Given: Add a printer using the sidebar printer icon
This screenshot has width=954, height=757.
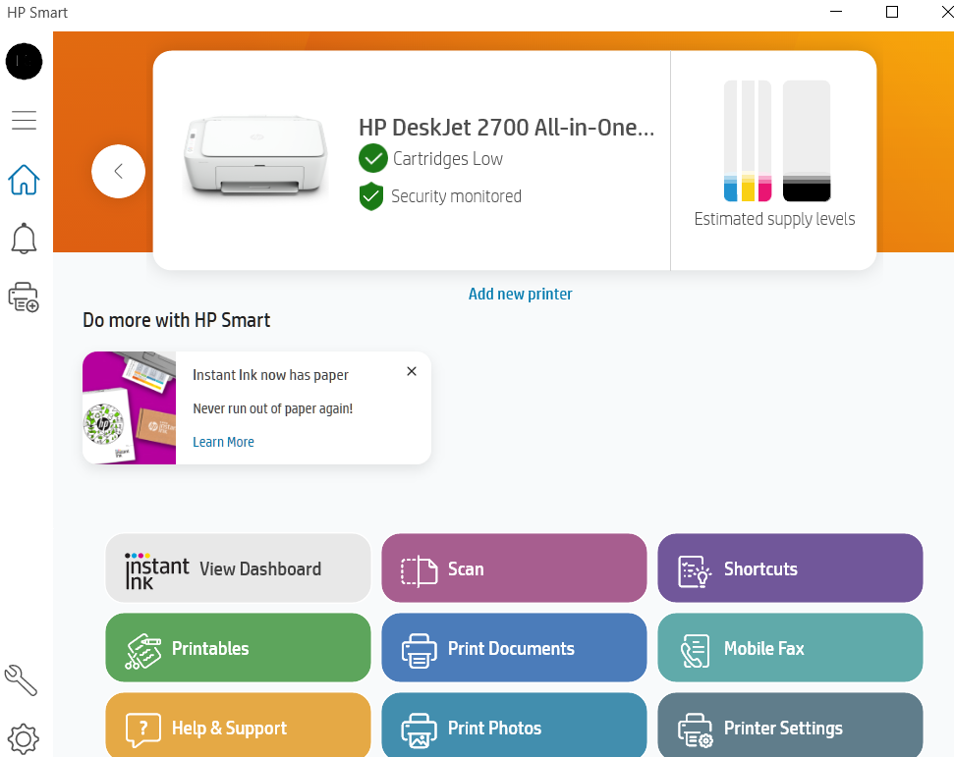Looking at the screenshot, I should point(24,297).
